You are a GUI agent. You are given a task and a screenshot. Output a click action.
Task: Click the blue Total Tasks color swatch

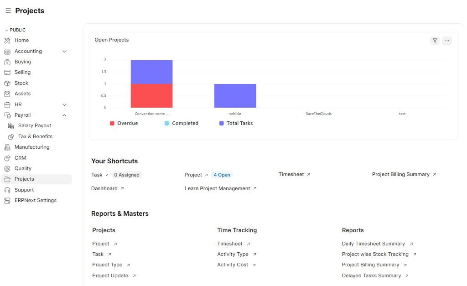click(221, 123)
